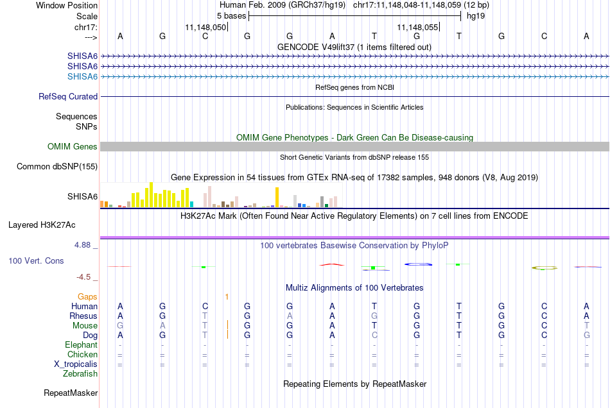Click the chr17:11,148,048-11,148,059 (12 bp) position text
This screenshot has height=408, width=610.
[421, 5]
